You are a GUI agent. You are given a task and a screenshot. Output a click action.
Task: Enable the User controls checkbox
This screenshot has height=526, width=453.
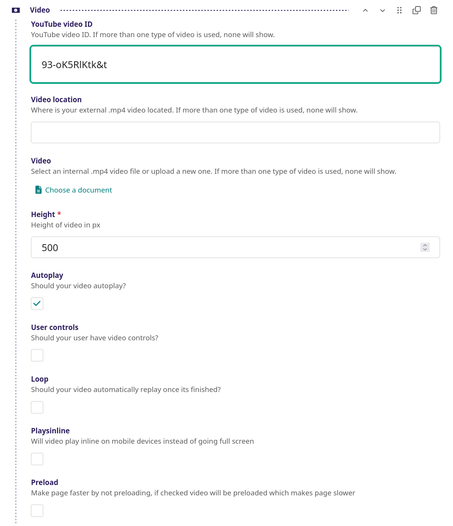pyautogui.click(x=37, y=355)
